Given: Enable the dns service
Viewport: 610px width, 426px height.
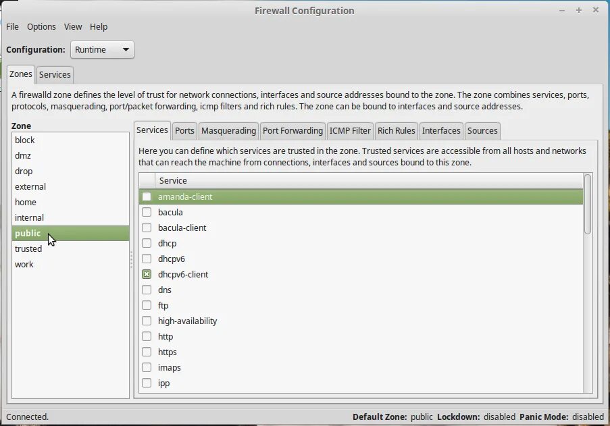Looking at the screenshot, I should coord(147,290).
